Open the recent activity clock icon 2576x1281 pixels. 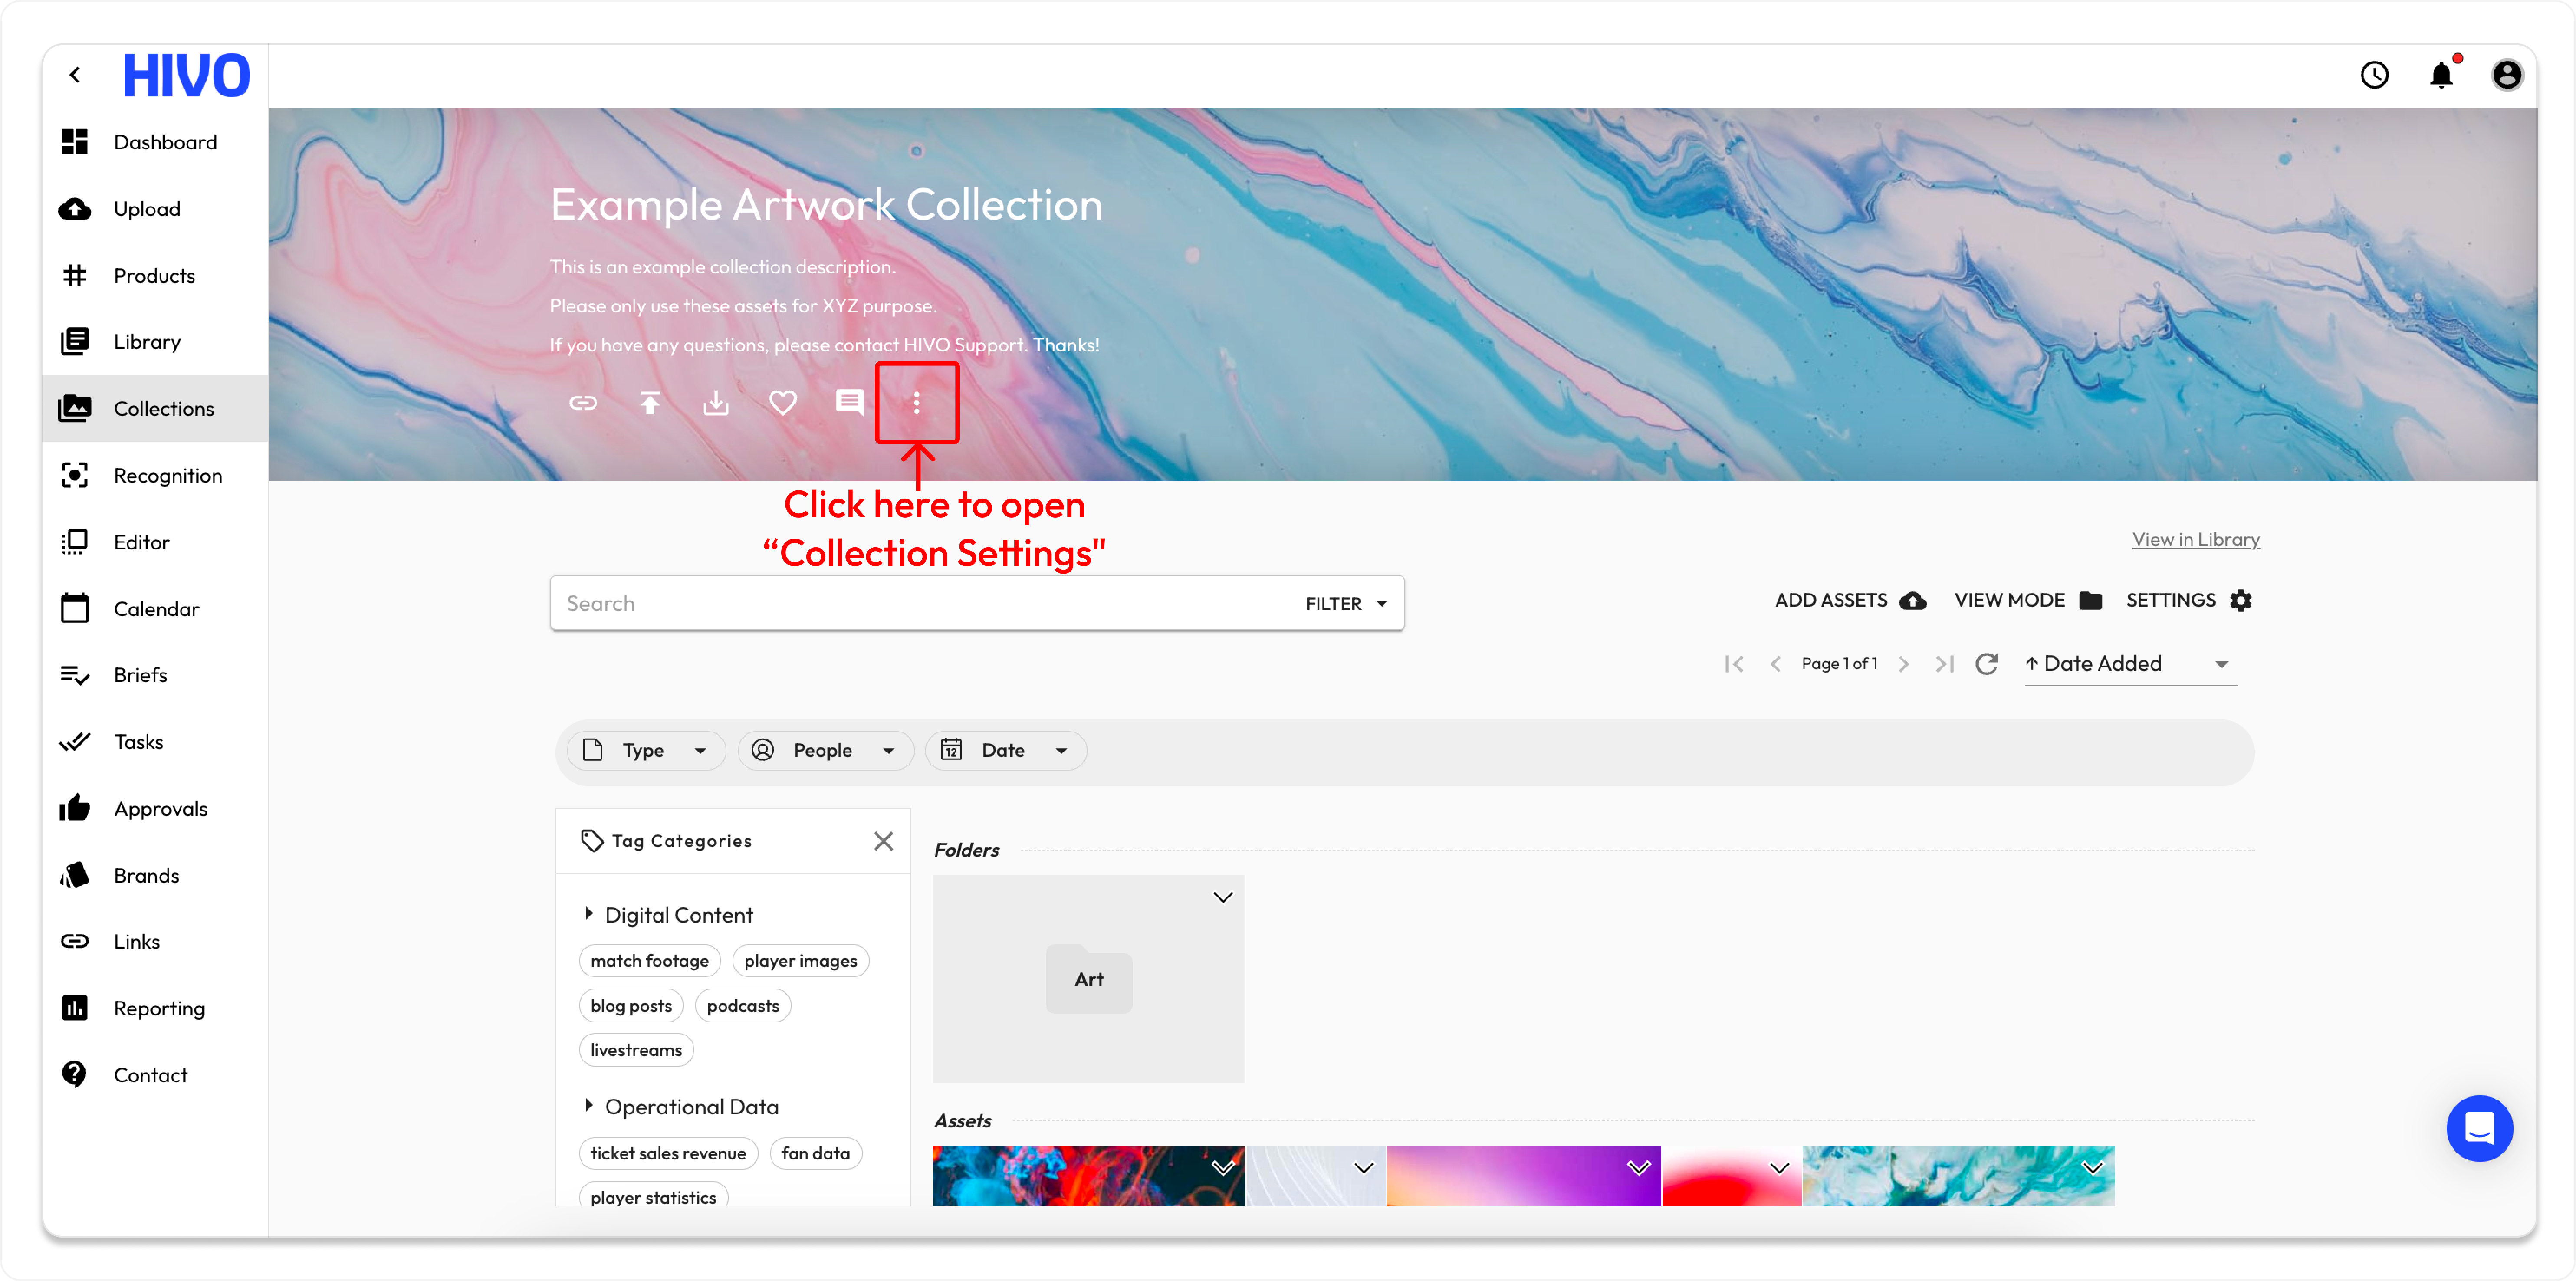click(x=2374, y=75)
